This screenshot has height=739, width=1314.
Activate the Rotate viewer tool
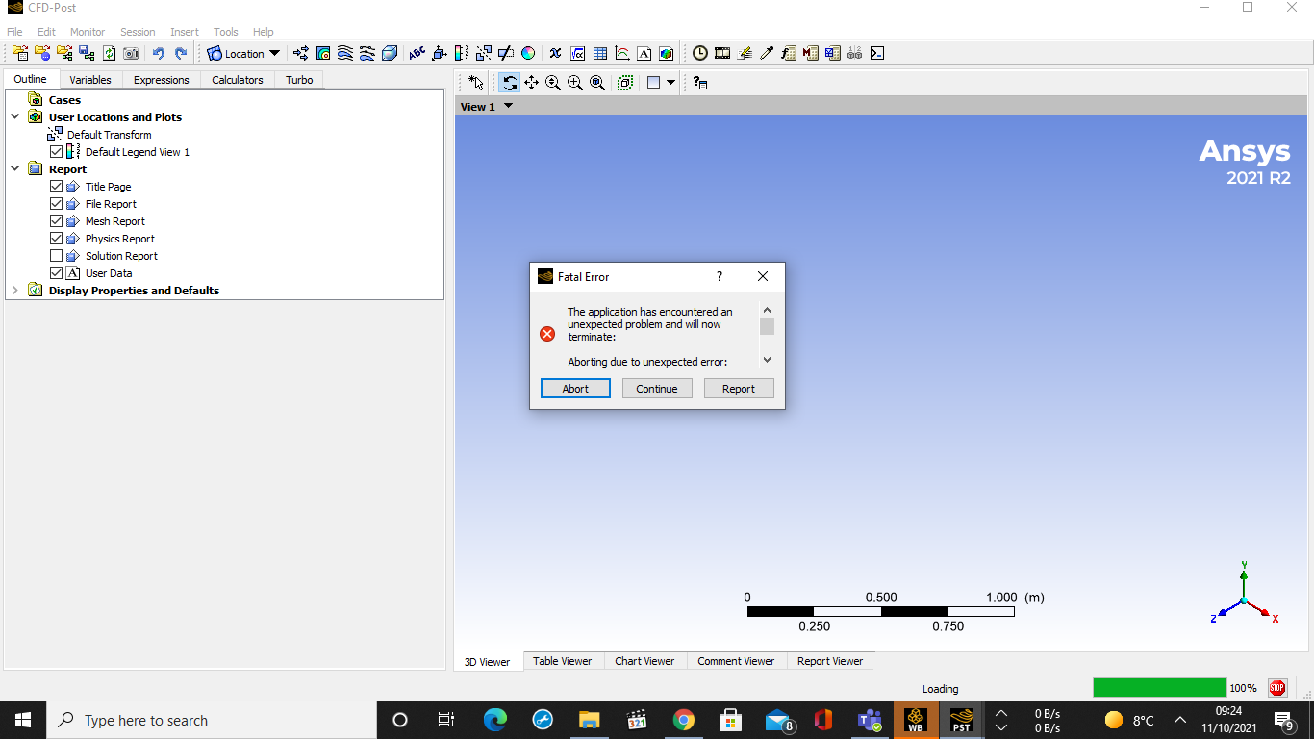pyautogui.click(x=510, y=83)
